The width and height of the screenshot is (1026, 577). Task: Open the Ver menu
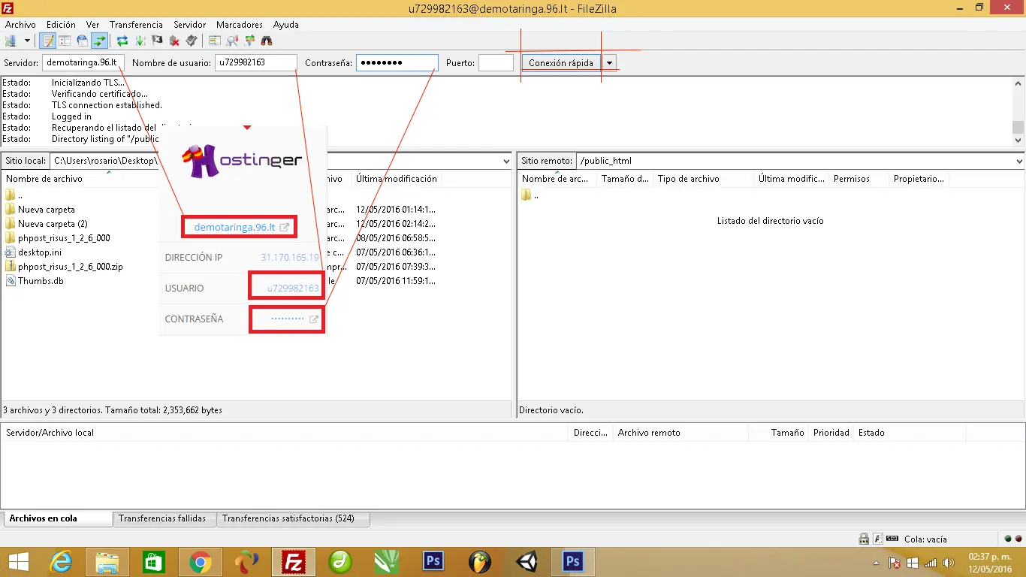point(92,25)
